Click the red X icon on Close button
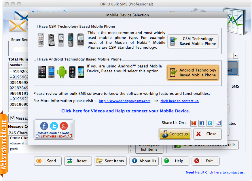The height and width of the screenshot is (181, 252). (198, 134)
